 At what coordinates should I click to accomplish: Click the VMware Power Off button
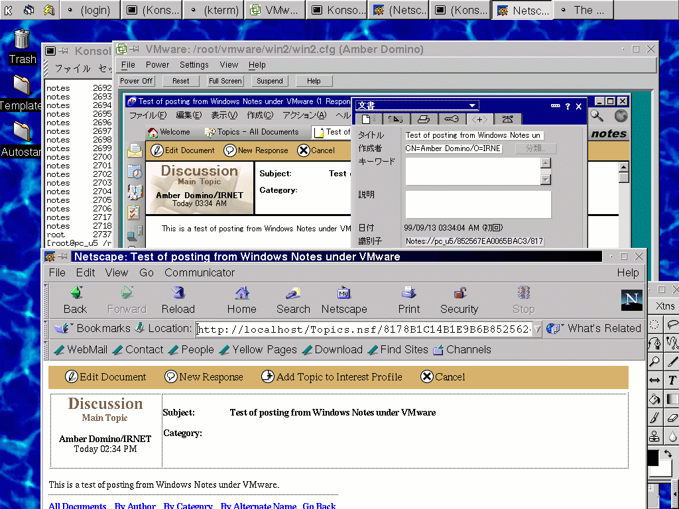pyautogui.click(x=136, y=81)
